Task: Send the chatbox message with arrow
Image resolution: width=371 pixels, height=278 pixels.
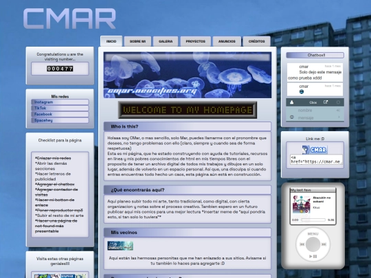Action: click(339, 117)
